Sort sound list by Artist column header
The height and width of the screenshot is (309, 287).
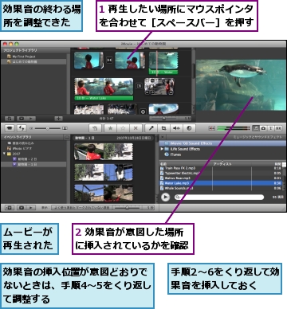point(232,164)
